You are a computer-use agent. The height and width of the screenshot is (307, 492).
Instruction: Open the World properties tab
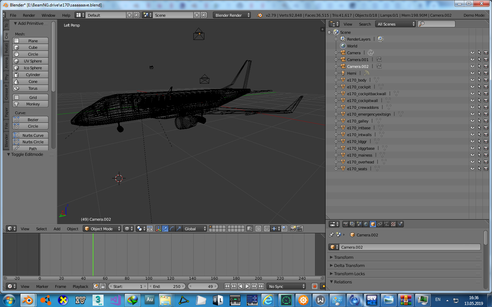366,224
